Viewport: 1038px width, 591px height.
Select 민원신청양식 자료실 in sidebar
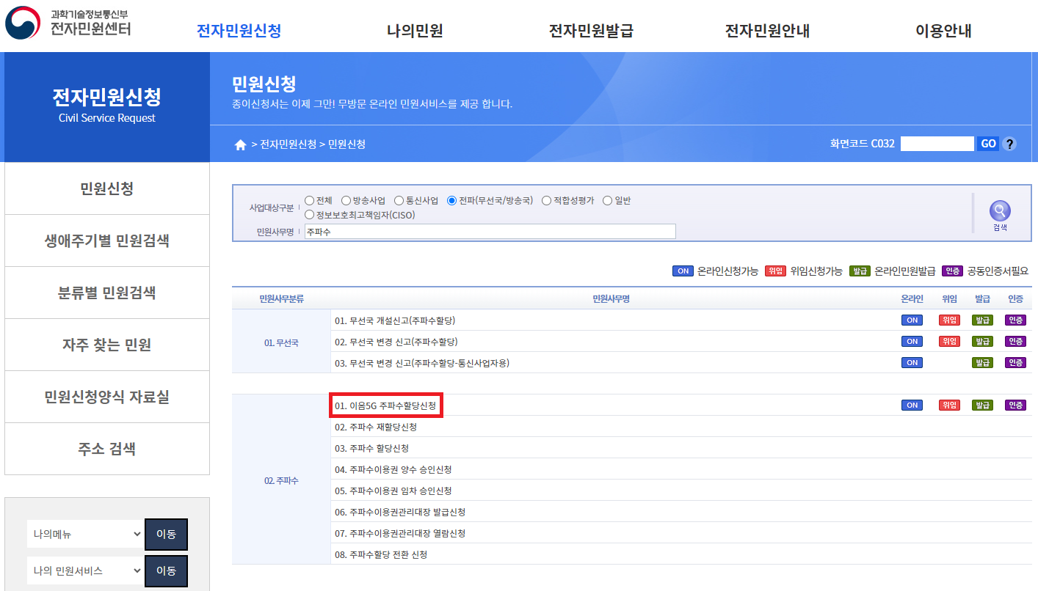click(107, 397)
